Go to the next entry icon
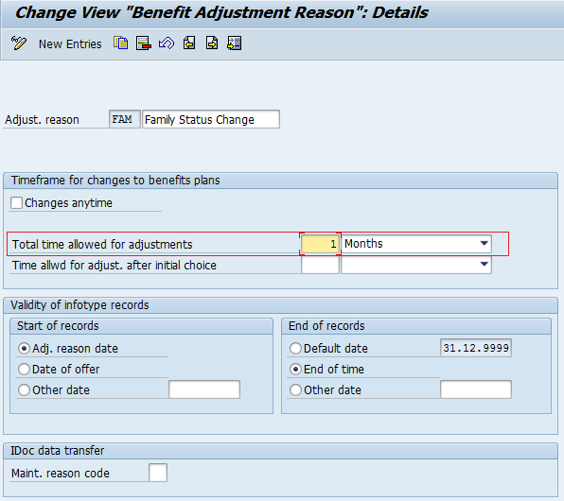564x501 pixels. click(x=212, y=43)
